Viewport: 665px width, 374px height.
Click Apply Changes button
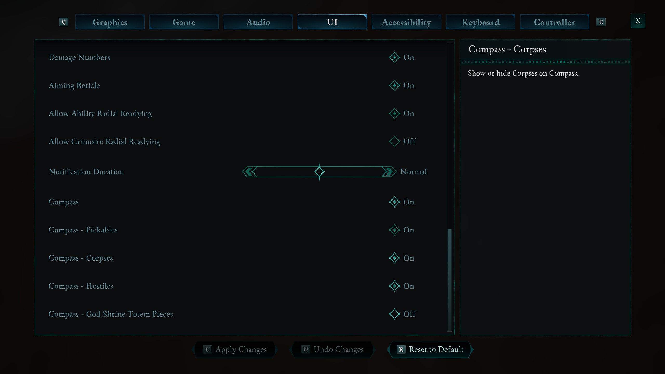click(x=236, y=349)
